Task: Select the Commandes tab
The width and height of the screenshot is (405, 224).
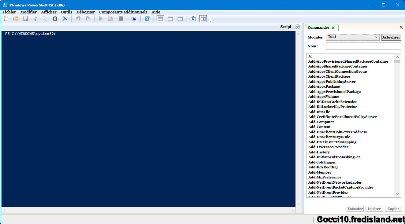Action: (x=318, y=28)
